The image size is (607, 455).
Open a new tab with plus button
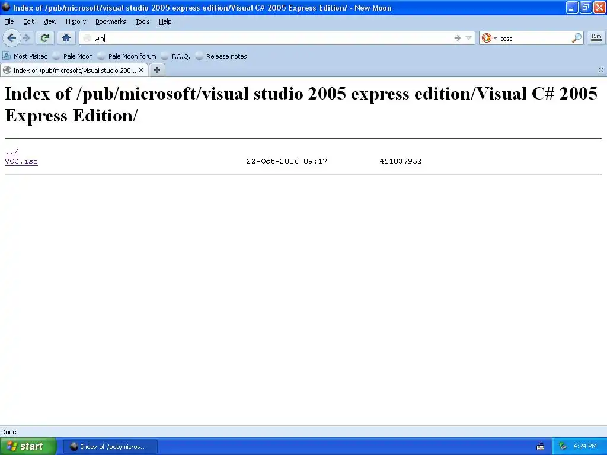coord(156,70)
